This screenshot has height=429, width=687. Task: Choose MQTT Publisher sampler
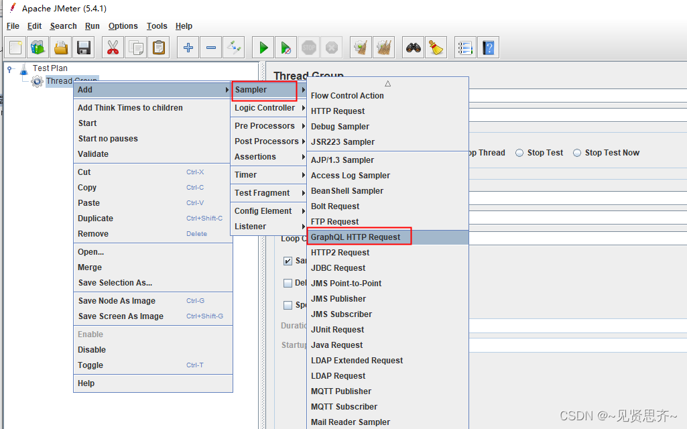388,391
